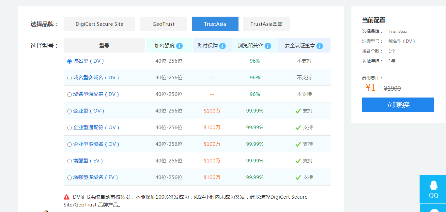Open the QQ contact floating button
Image resolution: width=446 pixels, height=212 pixels.
click(x=433, y=189)
